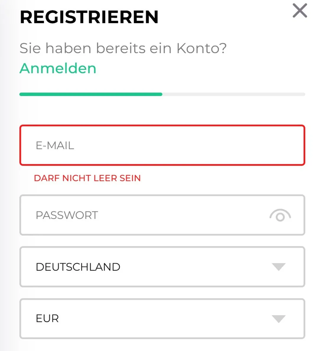Click the REGISTRIEREN heading
Viewport: 325px width, 351px height.
click(x=89, y=17)
